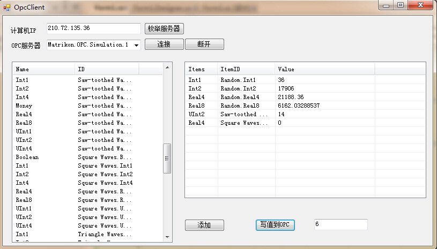Click the write value field containing 6

point(340,225)
